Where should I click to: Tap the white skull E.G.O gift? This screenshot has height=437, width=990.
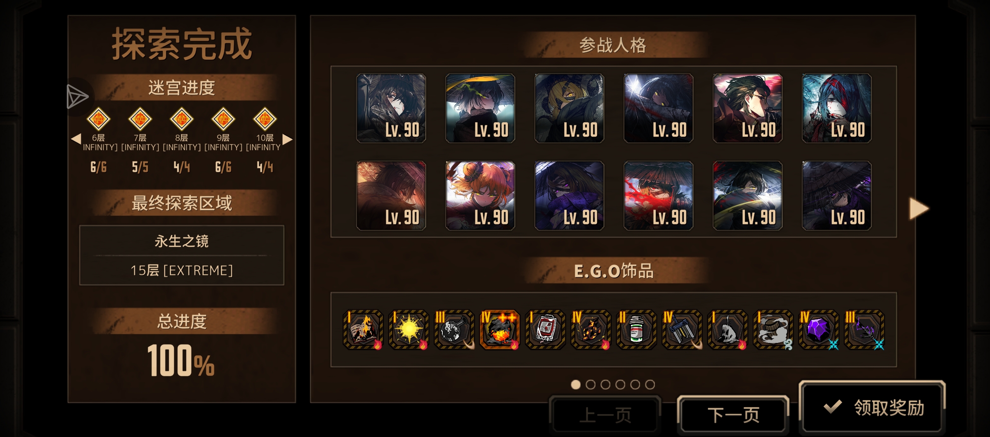728,330
